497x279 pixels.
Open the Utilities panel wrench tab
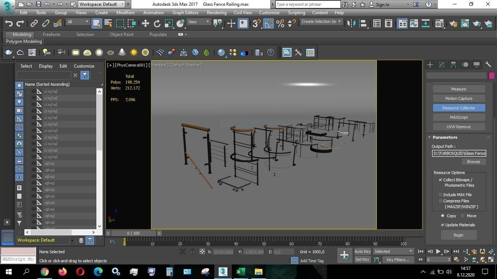488,65
